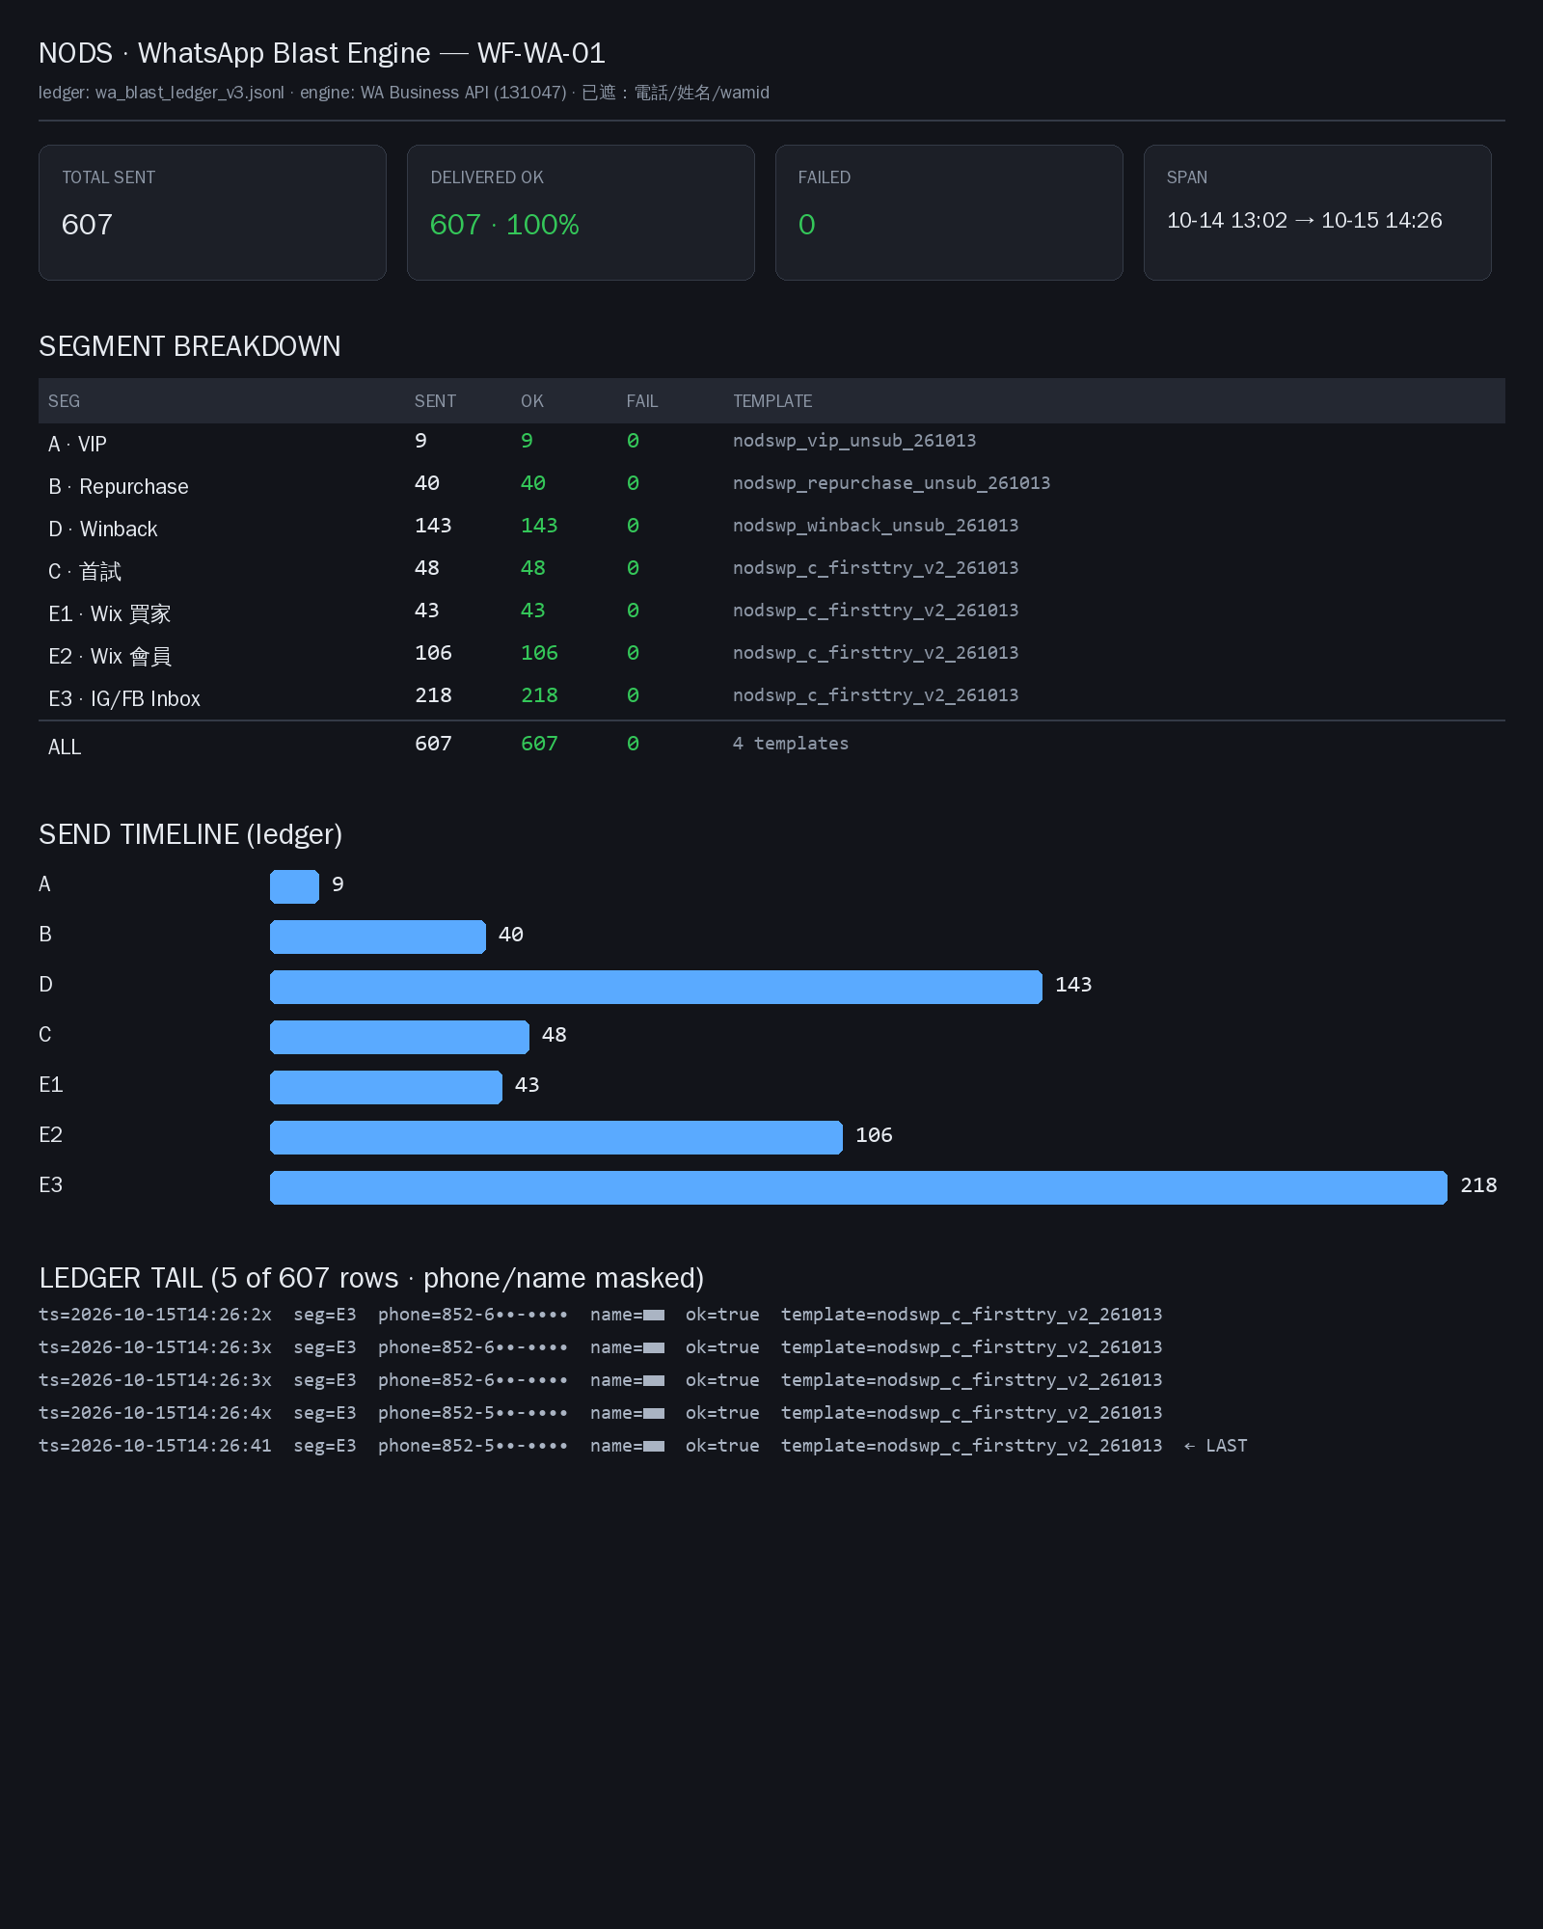The height and width of the screenshot is (1929, 1543).
Task: Select the 'A · VIP' segment row label
Action: pos(78,444)
